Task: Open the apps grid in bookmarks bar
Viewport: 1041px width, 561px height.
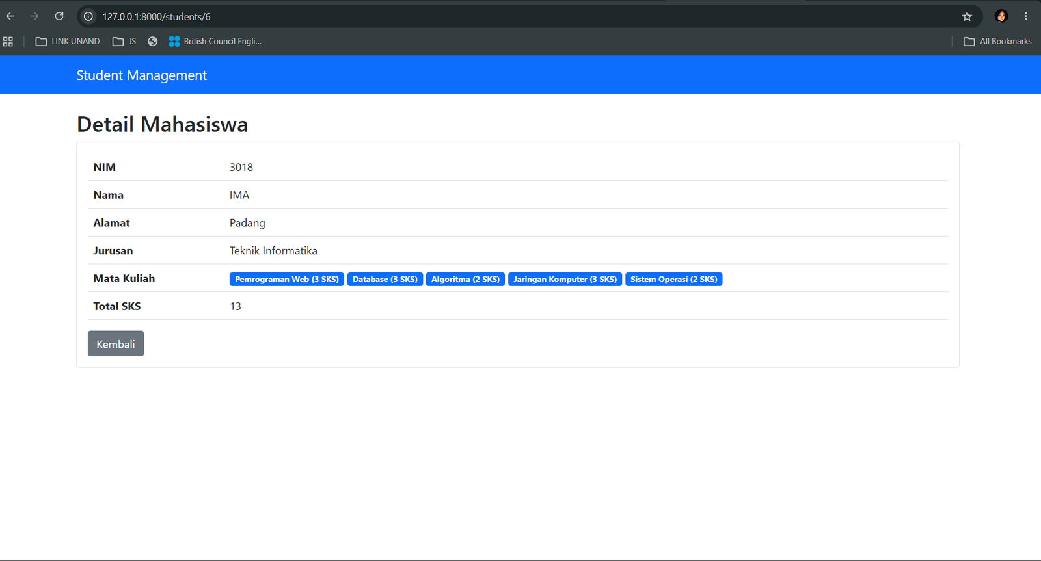Action: (x=8, y=42)
